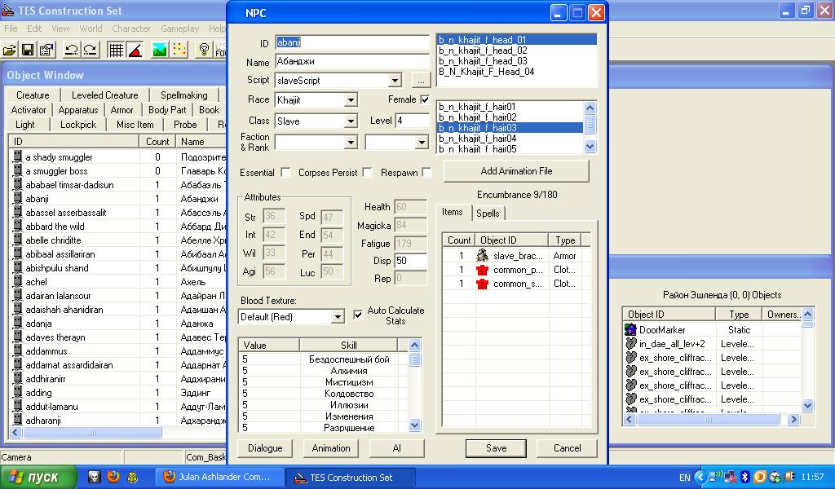This screenshot has width=835, height=489.
Task: Select the Leveled Creature tab in Object Window
Action: tap(105, 95)
